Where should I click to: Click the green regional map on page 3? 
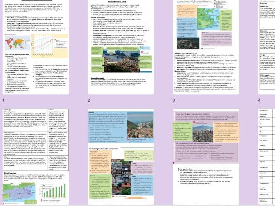pos(208,19)
